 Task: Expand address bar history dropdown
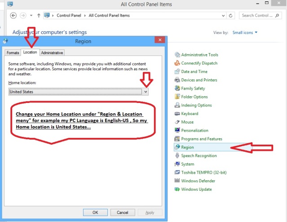(x=223, y=16)
